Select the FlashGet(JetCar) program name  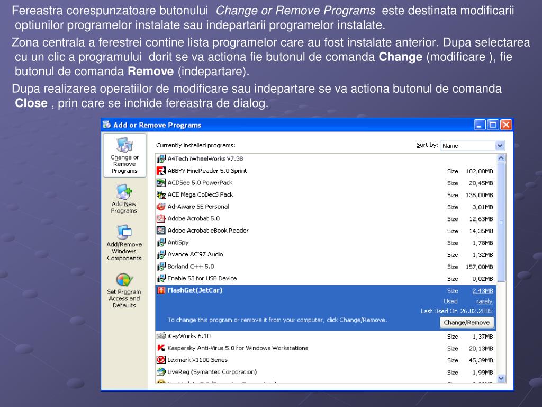(x=195, y=290)
